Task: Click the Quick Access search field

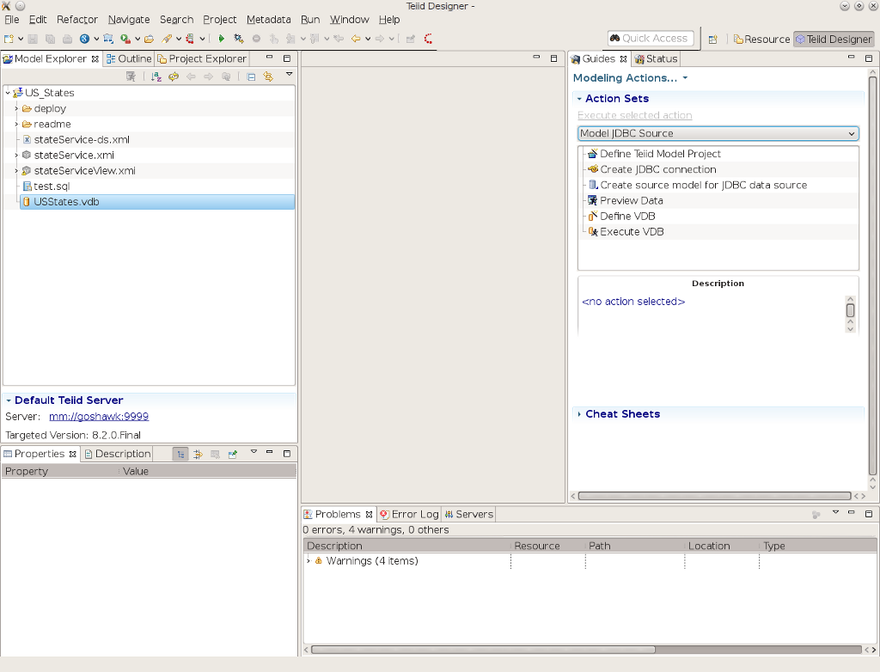Action: coord(650,39)
